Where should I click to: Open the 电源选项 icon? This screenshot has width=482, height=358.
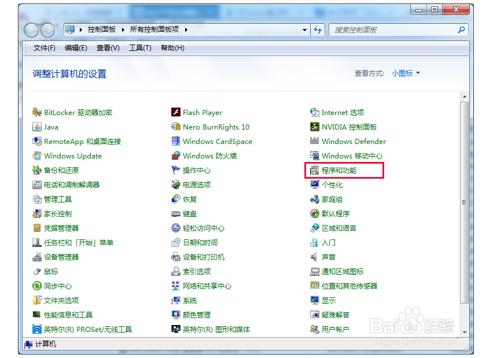click(176, 184)
